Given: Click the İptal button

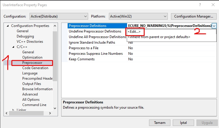Looking at the screenshot, I should coord(184,123).
